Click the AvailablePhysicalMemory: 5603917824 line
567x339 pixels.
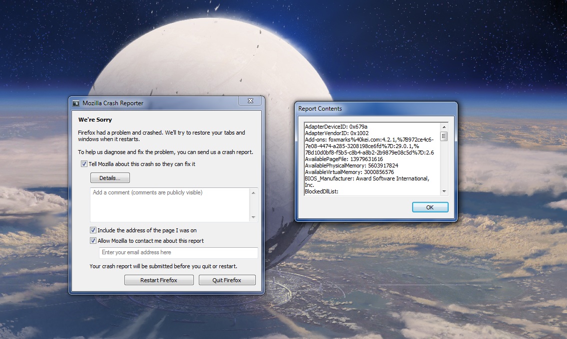click(x=352, y=166)
